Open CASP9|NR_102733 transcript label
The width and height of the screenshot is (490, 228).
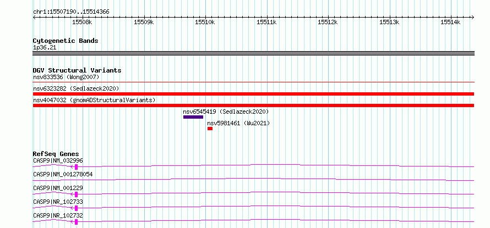click(x=58, y=202)
